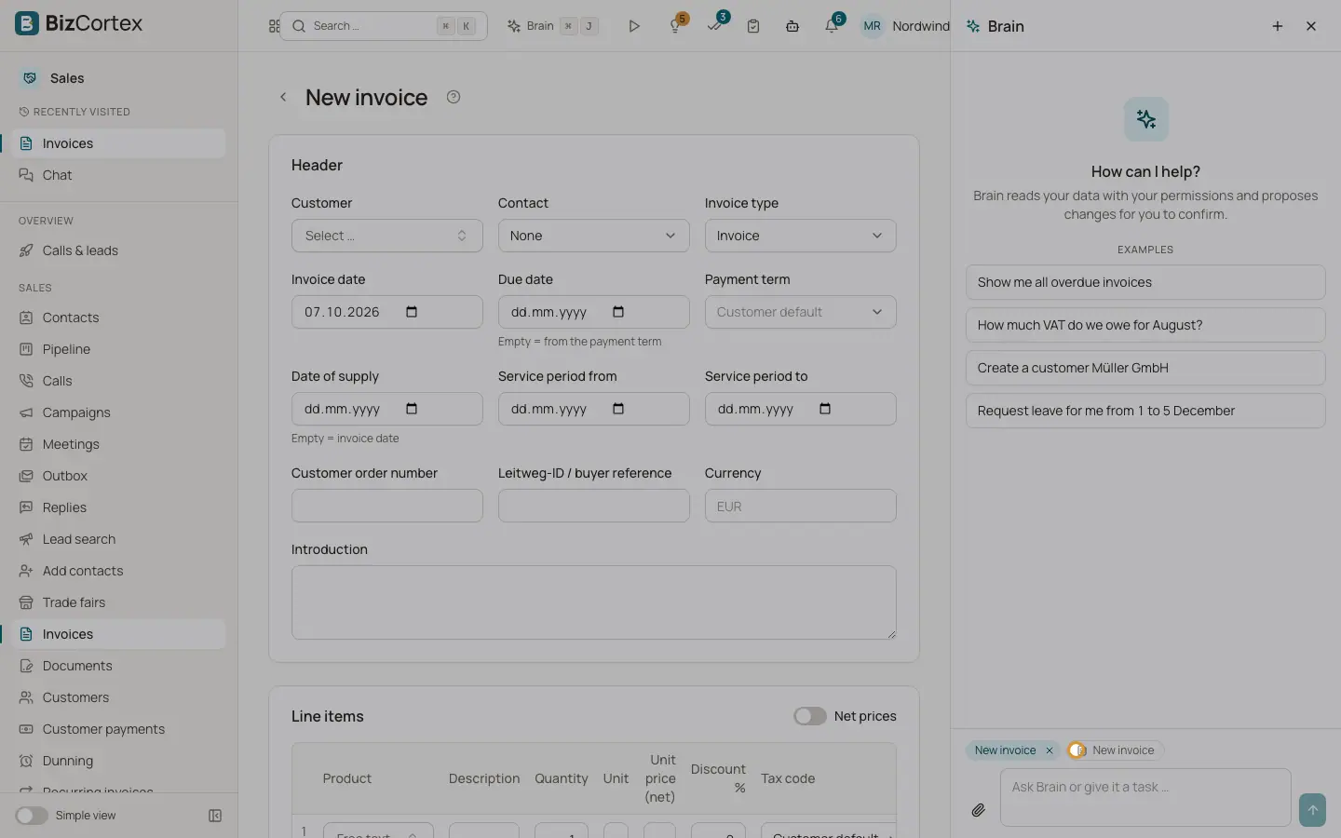Click the help question mark beside New invoice

[x=454, y=97]
